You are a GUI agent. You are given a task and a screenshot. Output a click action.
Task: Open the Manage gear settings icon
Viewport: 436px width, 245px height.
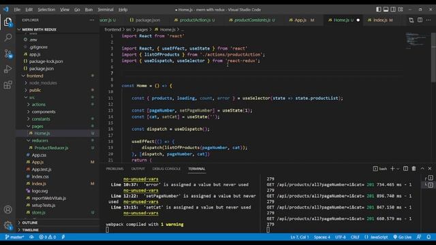coord(7,225)
